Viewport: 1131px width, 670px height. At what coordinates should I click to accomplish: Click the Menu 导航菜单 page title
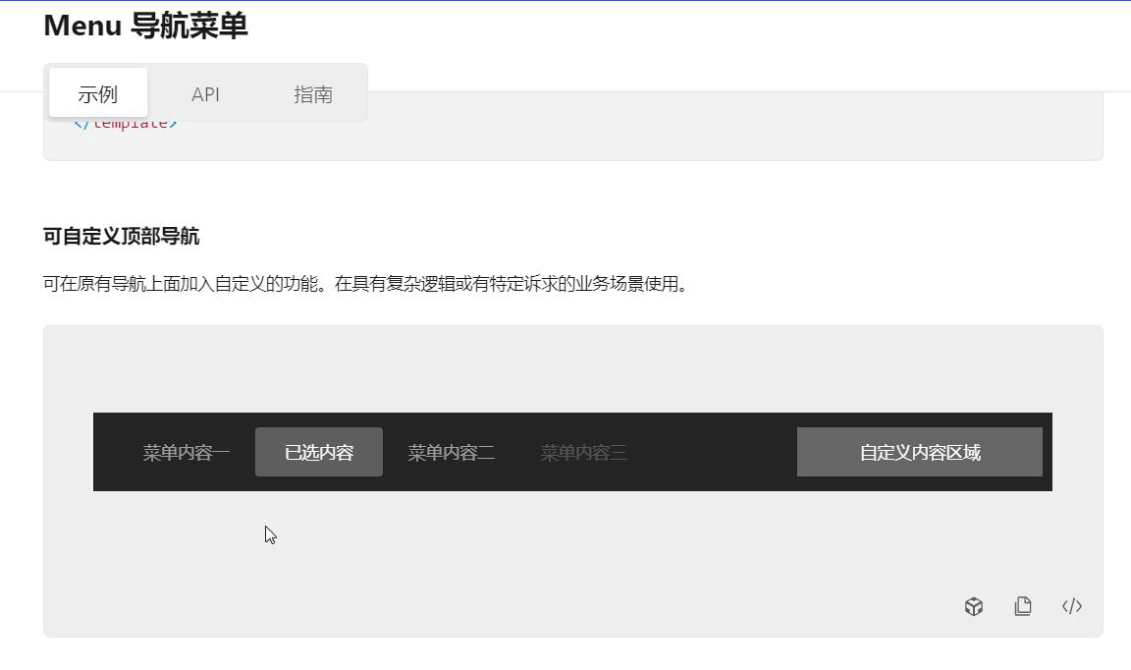[145, 26]
